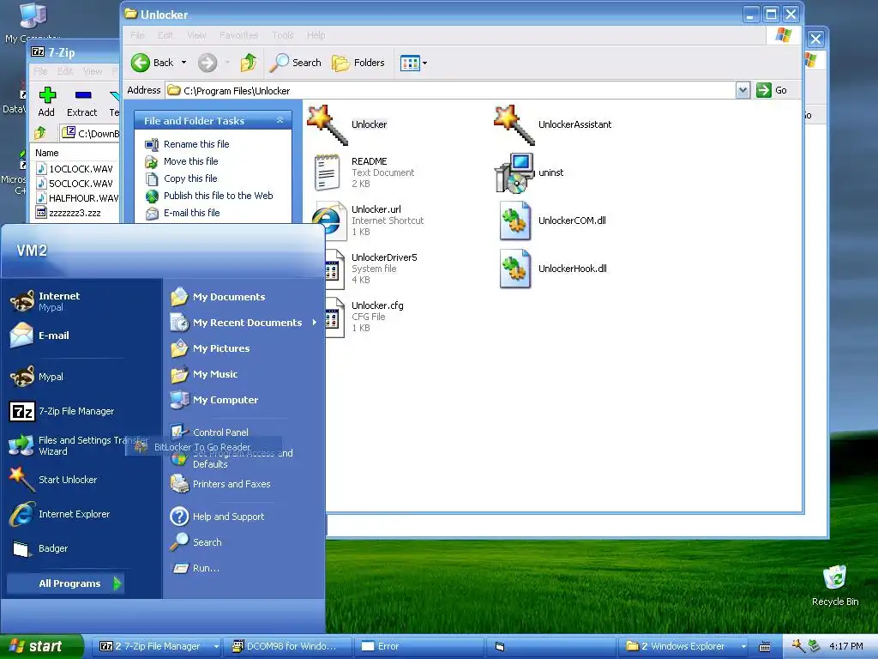Click BitLocker To Go Reader item

pos(202,446)
